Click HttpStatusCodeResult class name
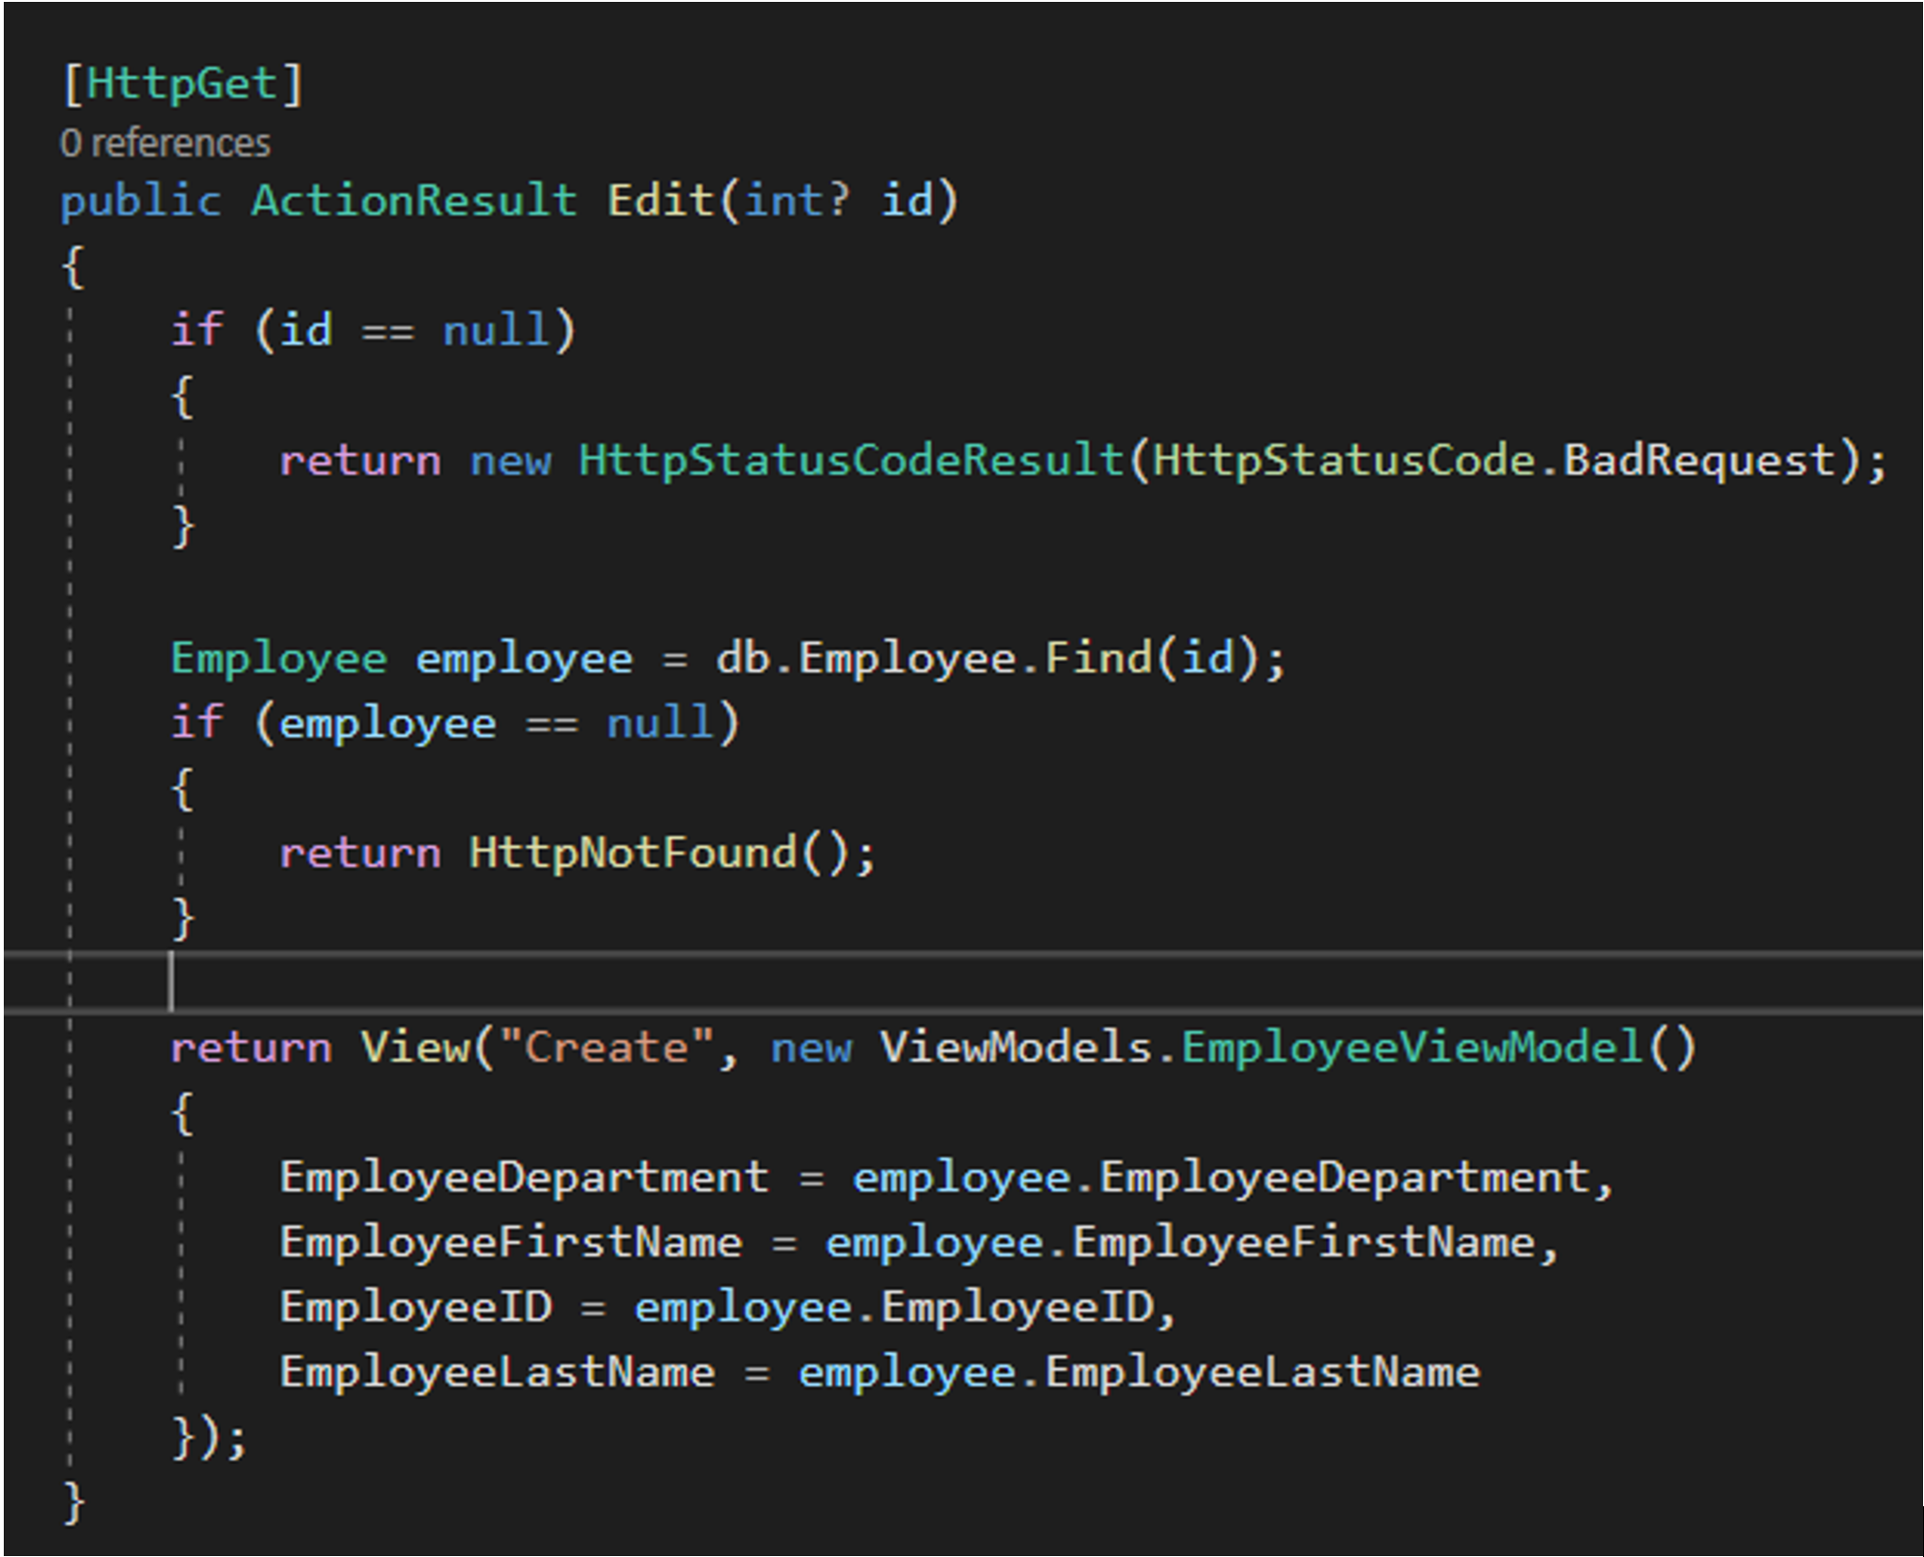The width and height of the screenshot is (1924, 1557). click(x=851, y=461)
